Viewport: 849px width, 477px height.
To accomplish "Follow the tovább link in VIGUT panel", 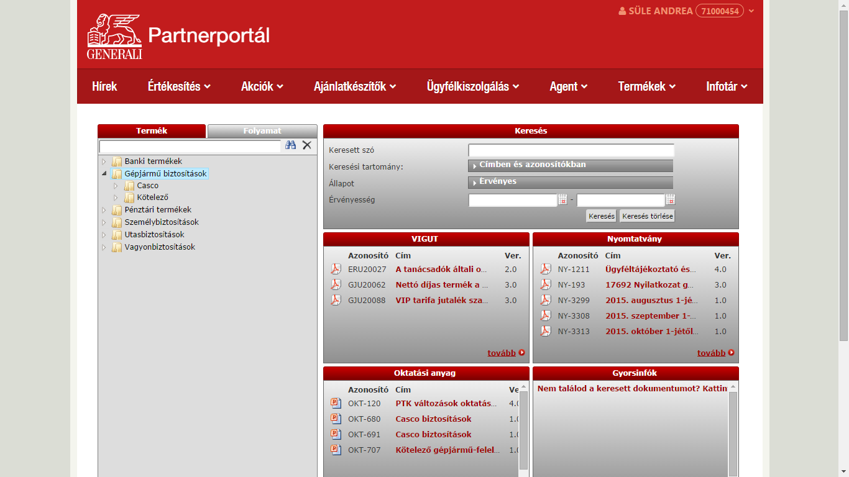I will click(502, 353).
